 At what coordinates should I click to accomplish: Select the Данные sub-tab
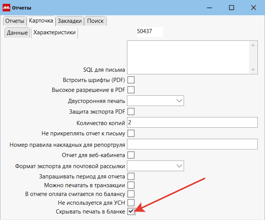click(17, 33)
